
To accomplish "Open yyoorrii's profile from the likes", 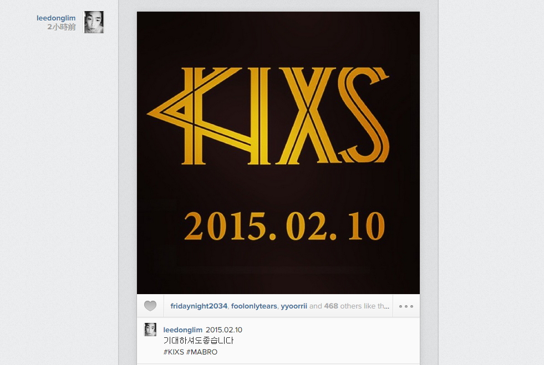I will (294, 306).
